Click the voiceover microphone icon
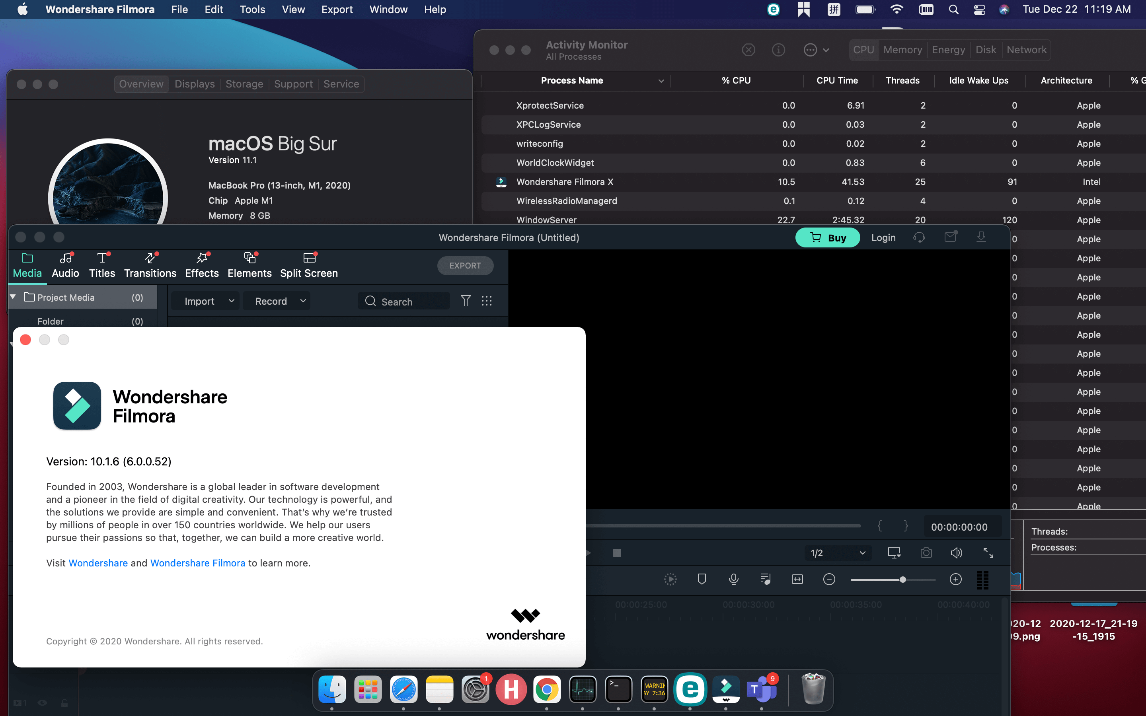Viewport: 1146px width, 716px height. [x=733, y=579]
